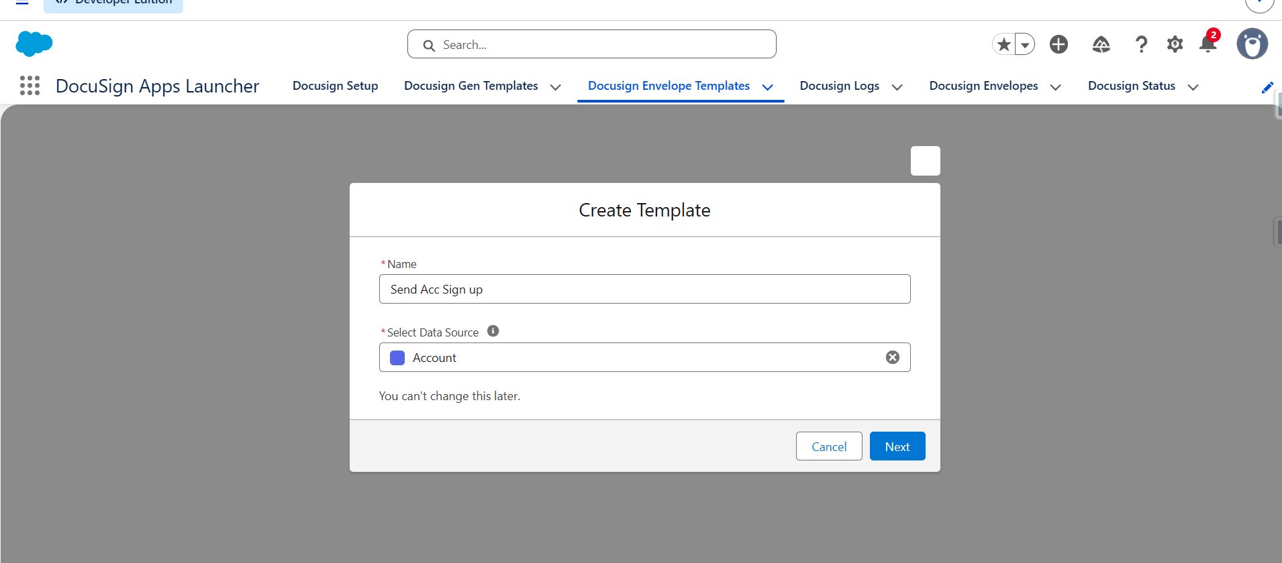Expand the Docusign Status chevron
This screenshot has width=1282, height=563.
pyautogui.click(x=1193, y=87)
